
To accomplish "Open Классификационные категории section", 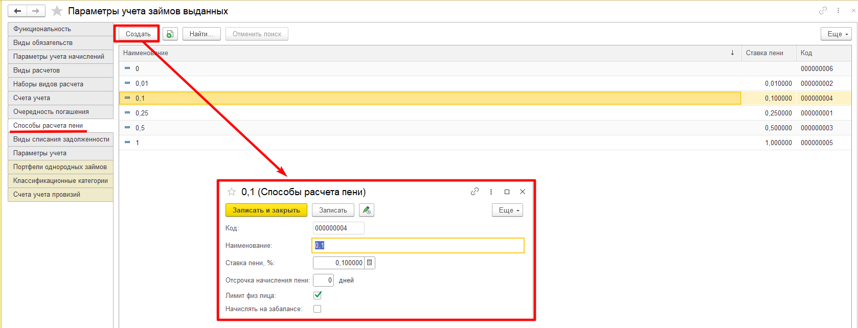I will tap(60, 181).
